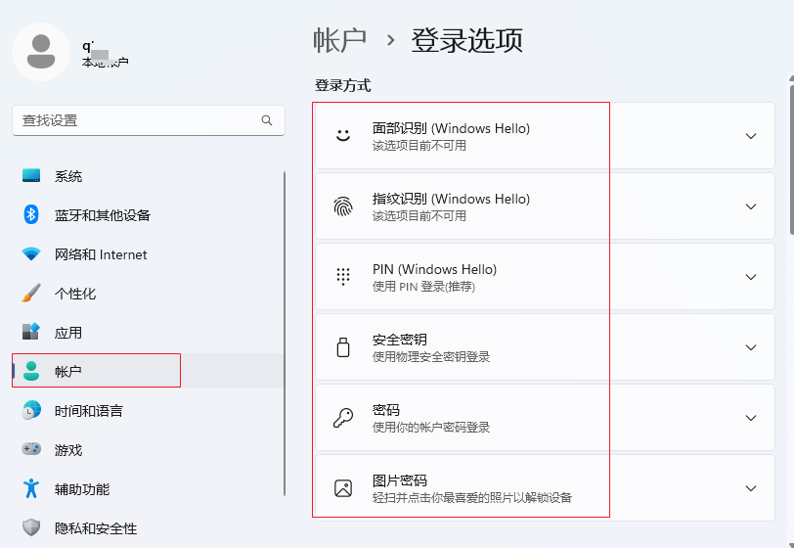The height and width of the screenshot is (548, 794).
Task: Open 面部识别 (Windows Hello) option
Action: point(545,136)
